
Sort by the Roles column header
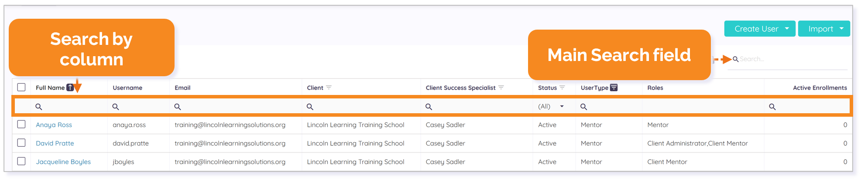[x=655, y=88]
